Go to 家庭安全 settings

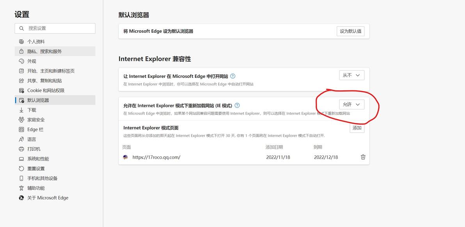click(x=55, y=120)
